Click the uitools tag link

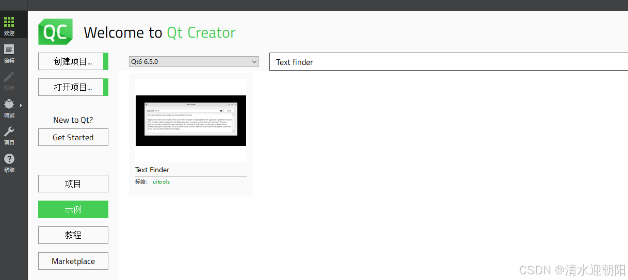(x=161, y=182)
